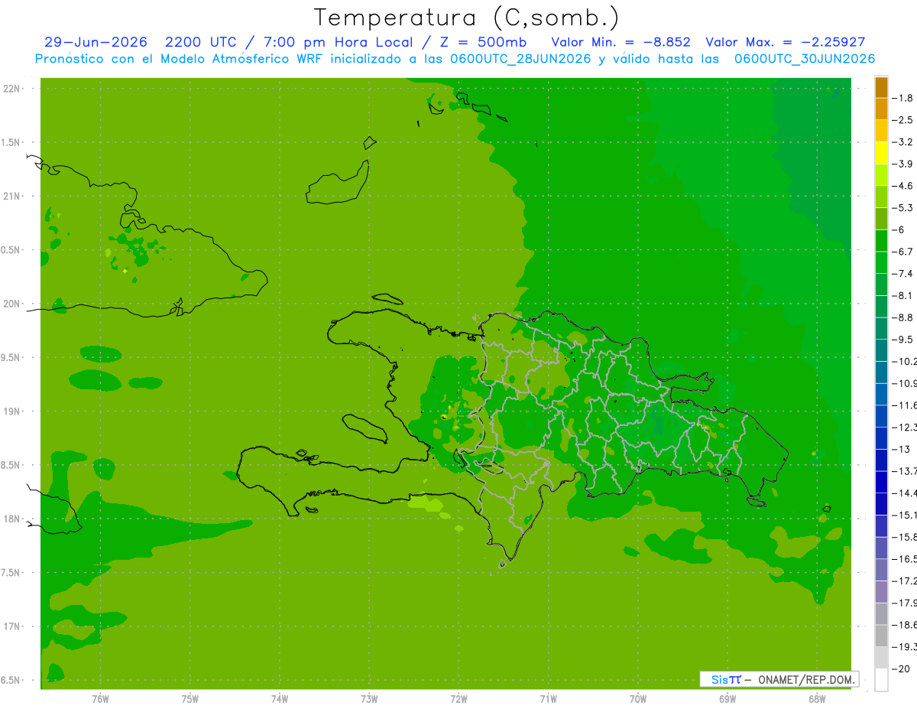
Task: Click the "-4.6" colorbar value
Action: [904, 186]
